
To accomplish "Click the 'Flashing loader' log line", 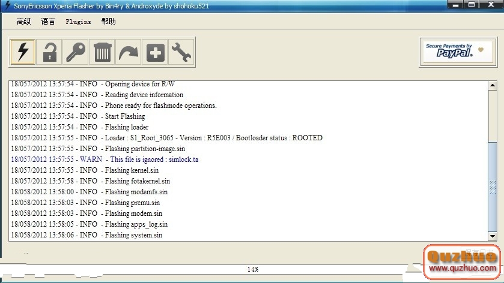I will coord(80,127).
